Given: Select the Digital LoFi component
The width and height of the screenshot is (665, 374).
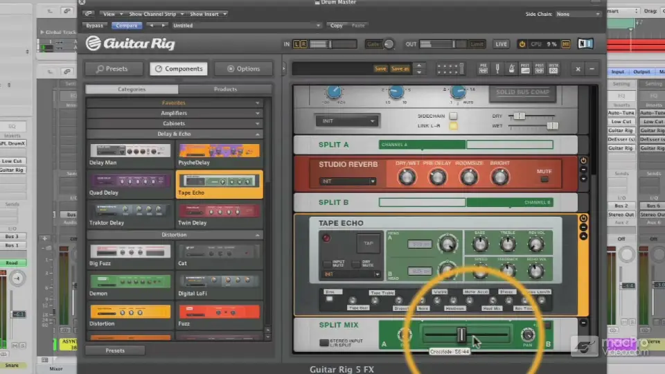Looking at the screenshot, I should (219, 286).
